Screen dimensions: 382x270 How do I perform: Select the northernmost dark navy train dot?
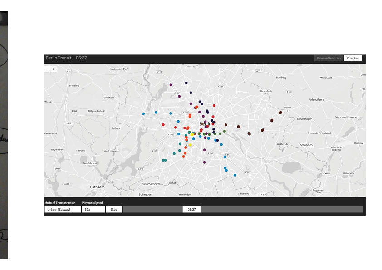[186, 83]
